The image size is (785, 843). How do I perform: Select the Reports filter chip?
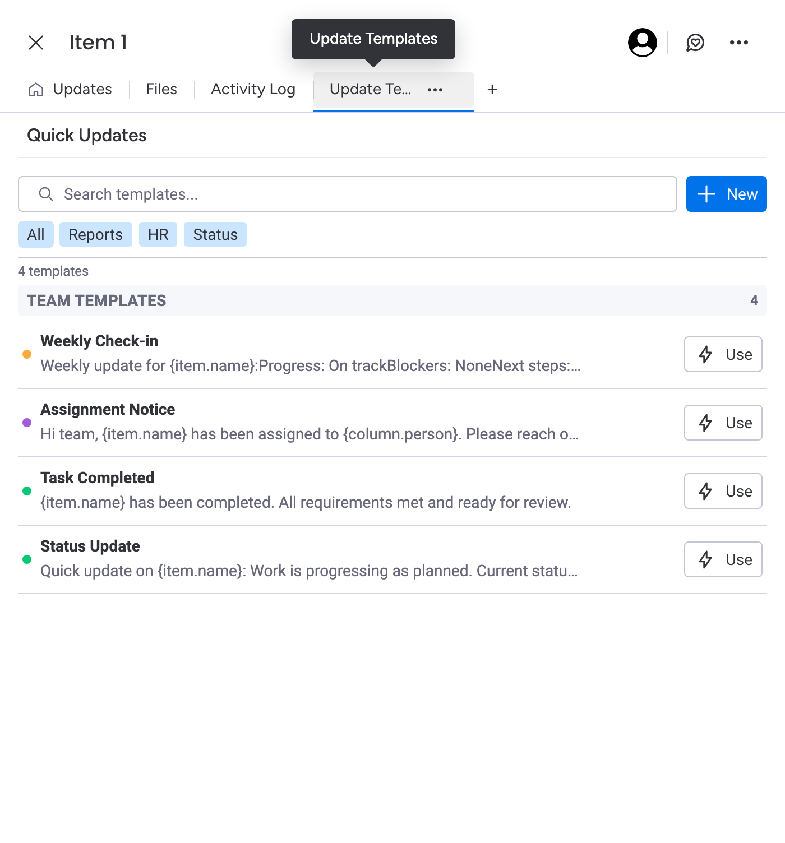[95, 234]
